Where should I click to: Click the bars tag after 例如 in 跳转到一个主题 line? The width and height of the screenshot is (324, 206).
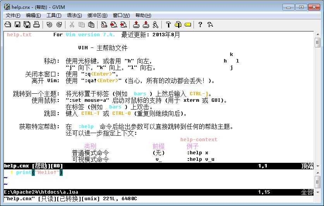(x=140, y=94)
